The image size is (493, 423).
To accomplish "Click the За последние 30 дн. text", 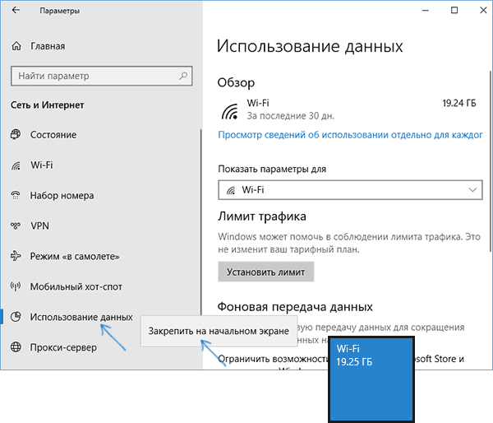I will point(290,116).
